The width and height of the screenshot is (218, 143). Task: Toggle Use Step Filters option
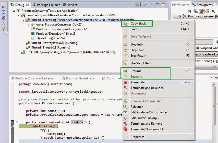[158, 63]
